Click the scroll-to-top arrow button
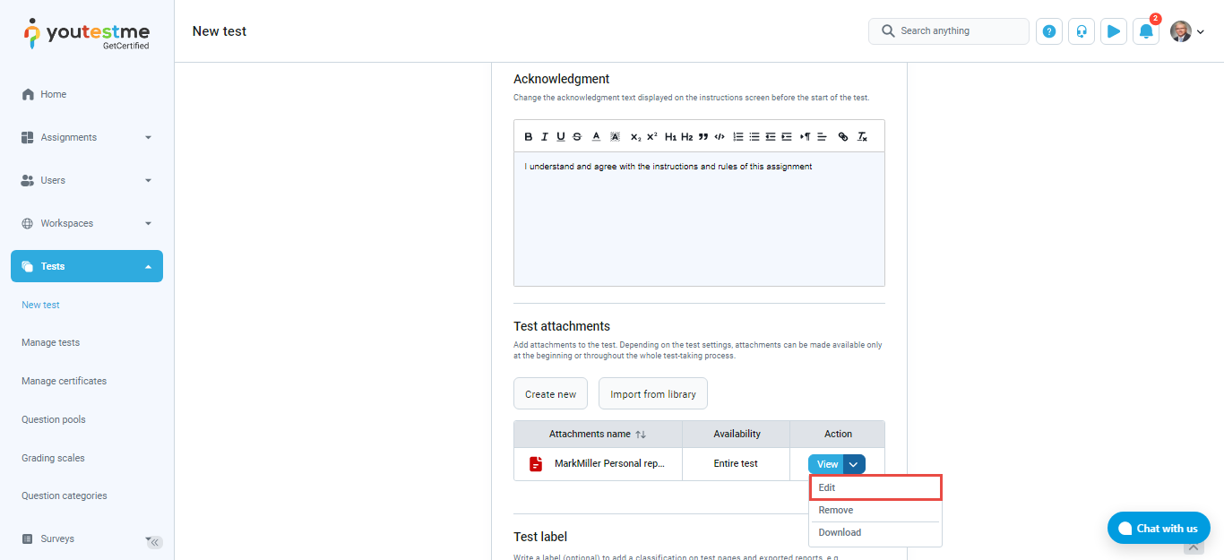 tap(1193, 548)
